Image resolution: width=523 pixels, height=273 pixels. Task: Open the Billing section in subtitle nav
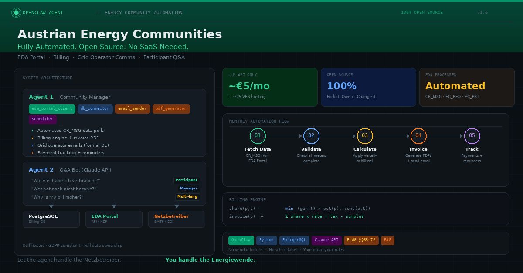[x=61, y=57]
